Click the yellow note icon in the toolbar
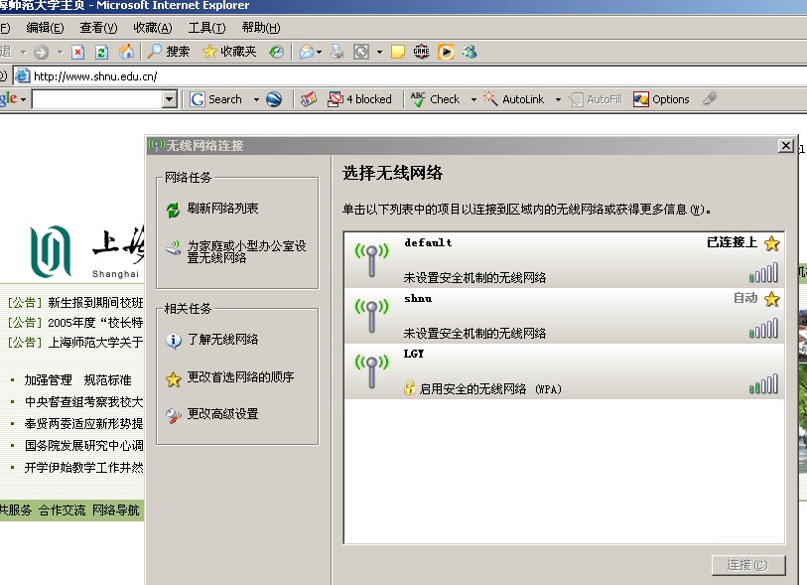 [x=398, y=52]
